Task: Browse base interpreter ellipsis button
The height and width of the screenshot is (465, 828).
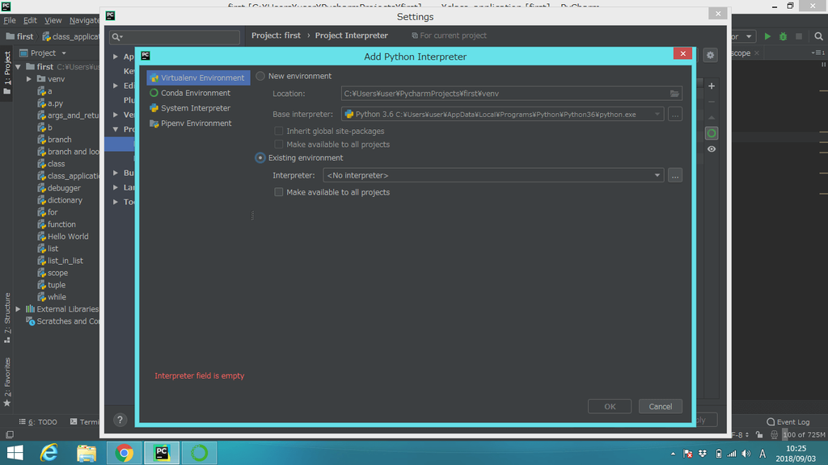Action: click(x=675, y=115)
